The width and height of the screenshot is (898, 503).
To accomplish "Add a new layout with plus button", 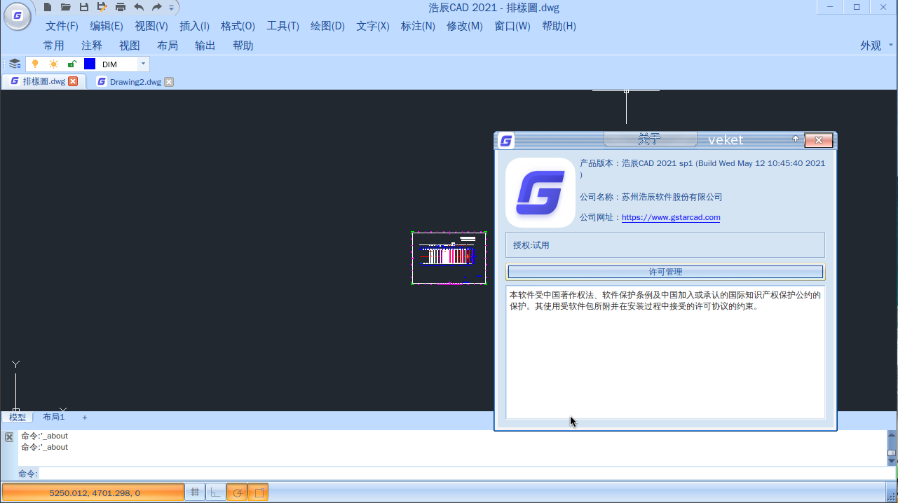I will [85, 417].
